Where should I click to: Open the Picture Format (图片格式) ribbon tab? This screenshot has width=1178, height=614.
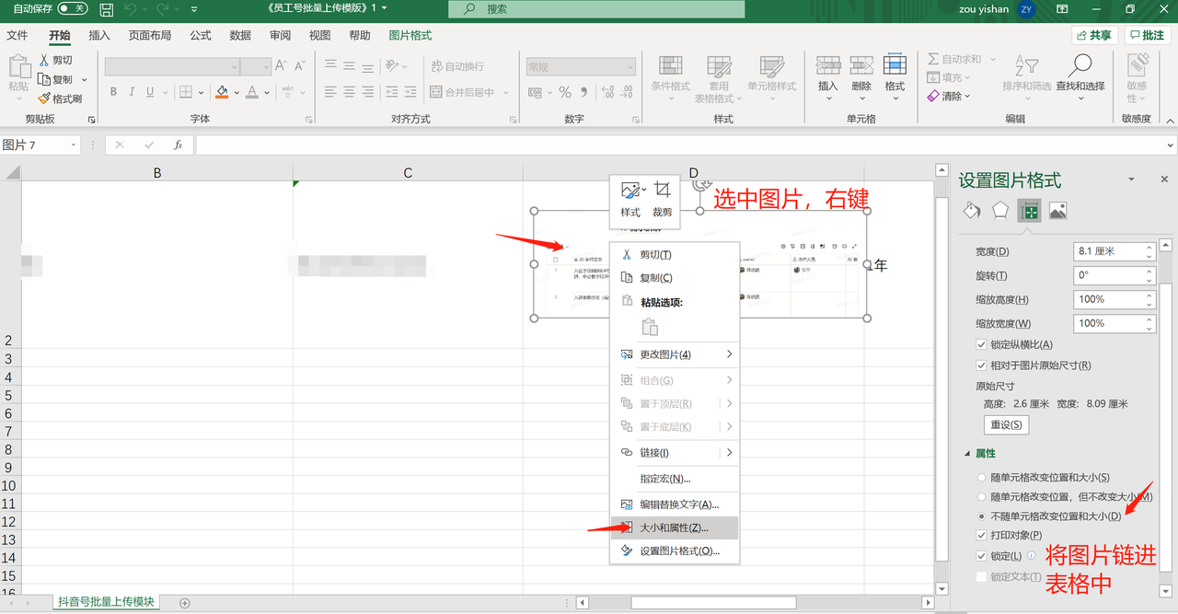[410, 36]
